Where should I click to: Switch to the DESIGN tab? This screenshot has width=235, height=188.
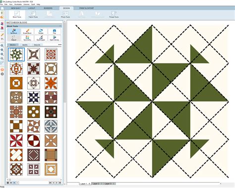(x=66, y=8)
